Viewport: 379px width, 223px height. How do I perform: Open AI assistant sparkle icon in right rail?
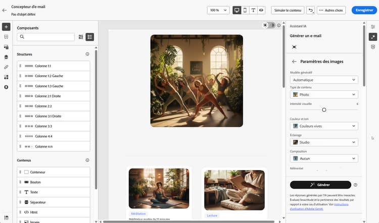click(x=373, y=37)
